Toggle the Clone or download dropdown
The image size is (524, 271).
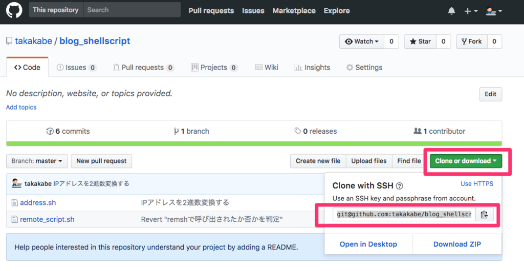[x=466, y=161]
